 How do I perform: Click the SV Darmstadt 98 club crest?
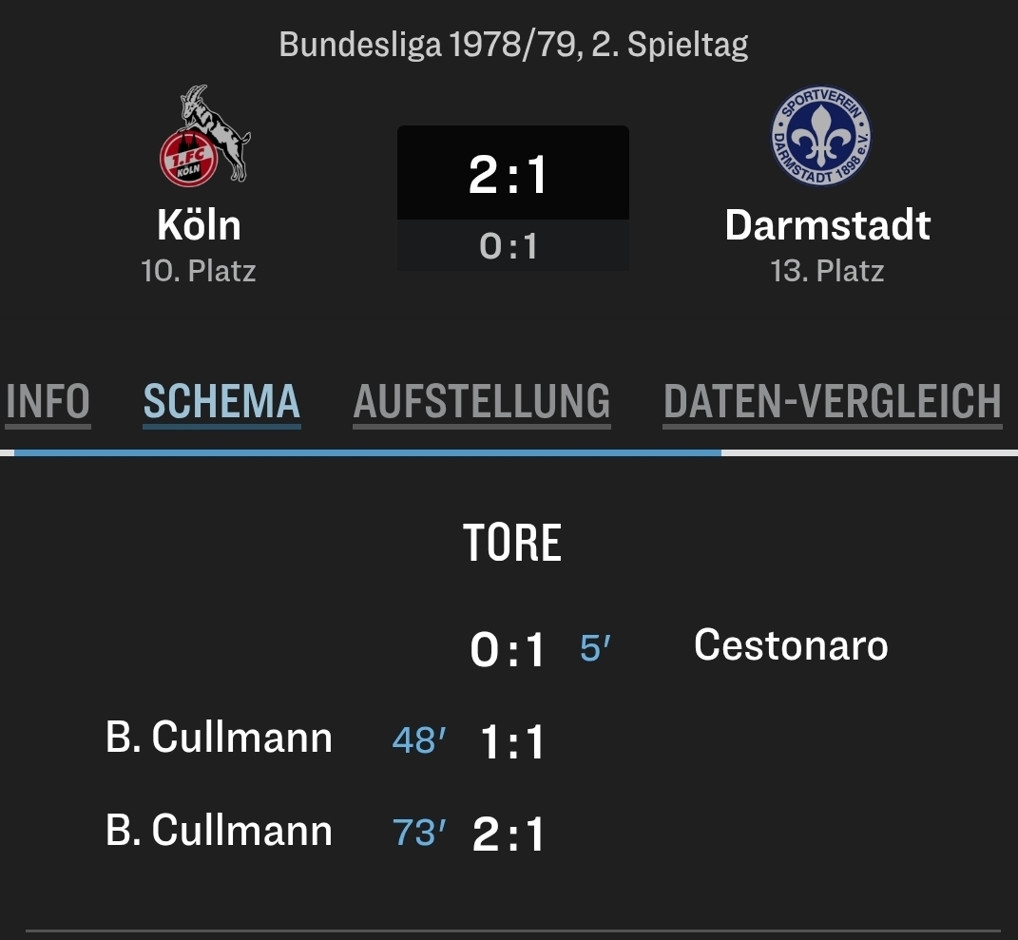tap(821, 136)
